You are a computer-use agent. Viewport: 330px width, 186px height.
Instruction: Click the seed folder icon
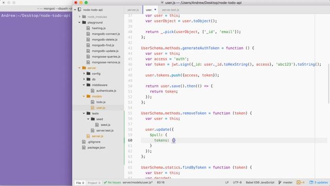(93, 119)
